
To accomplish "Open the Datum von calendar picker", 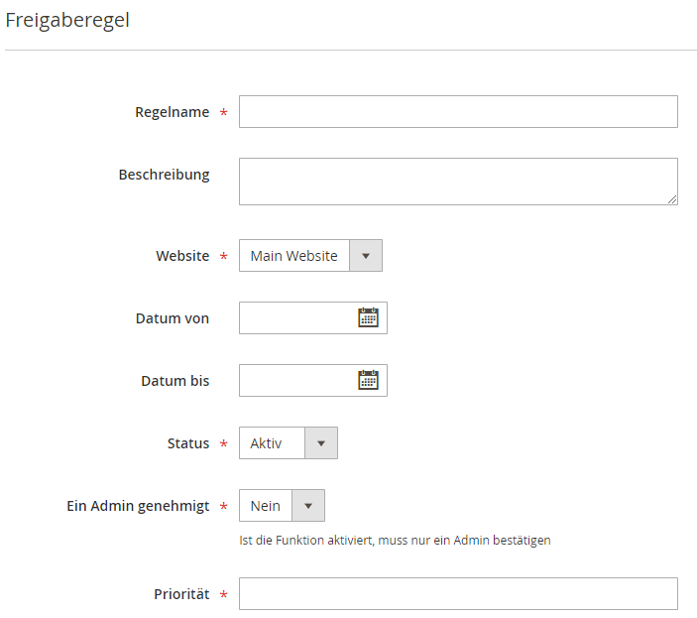I will pos(368,317).
